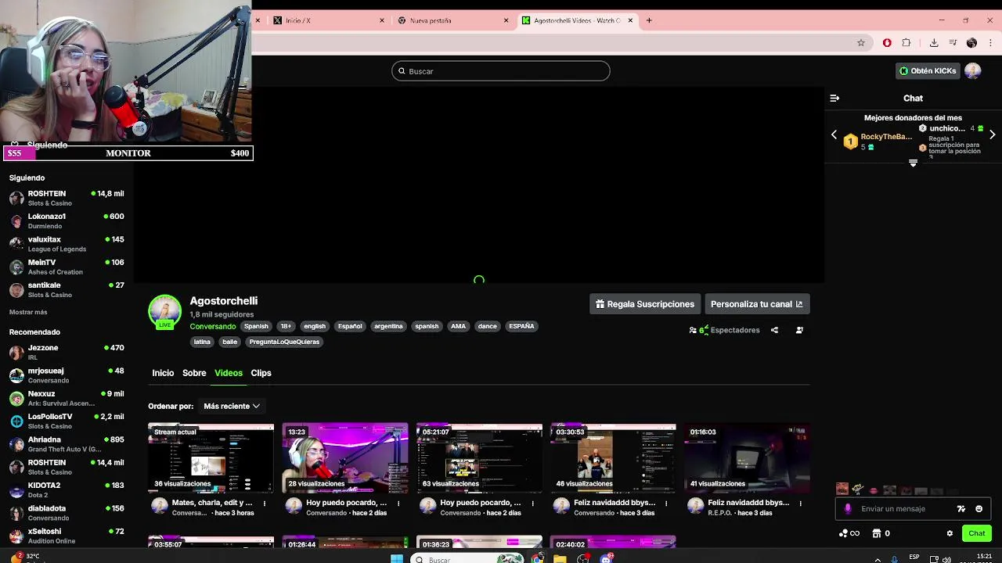Open channel points infinity icon

pyautogui.click(x=849, y=533)
